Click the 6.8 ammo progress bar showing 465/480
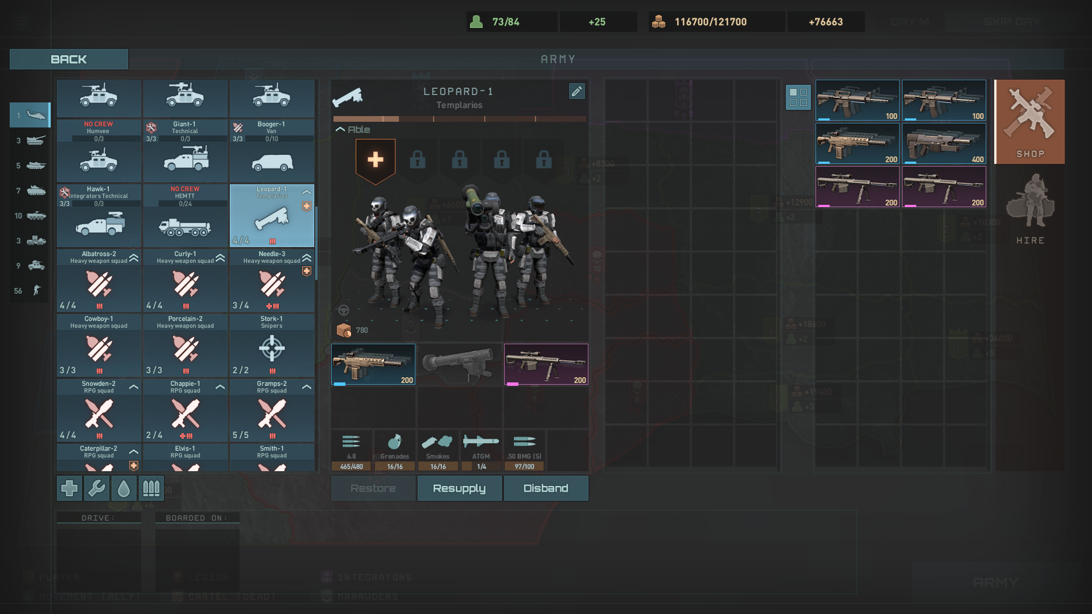The image size is (1092, 614). click(352, 466)
